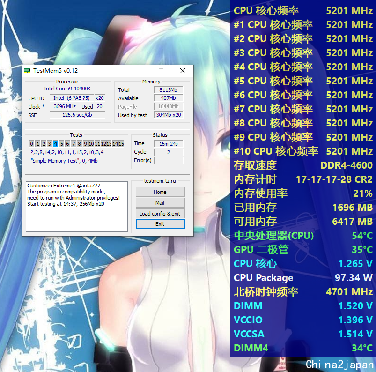Select test number 10 box
The width and height of the screenshot is (376, 372).
click(91, 144)
